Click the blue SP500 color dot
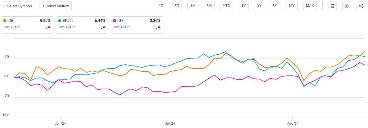Viewport: 368px width, 128px height. coord(60,21)
